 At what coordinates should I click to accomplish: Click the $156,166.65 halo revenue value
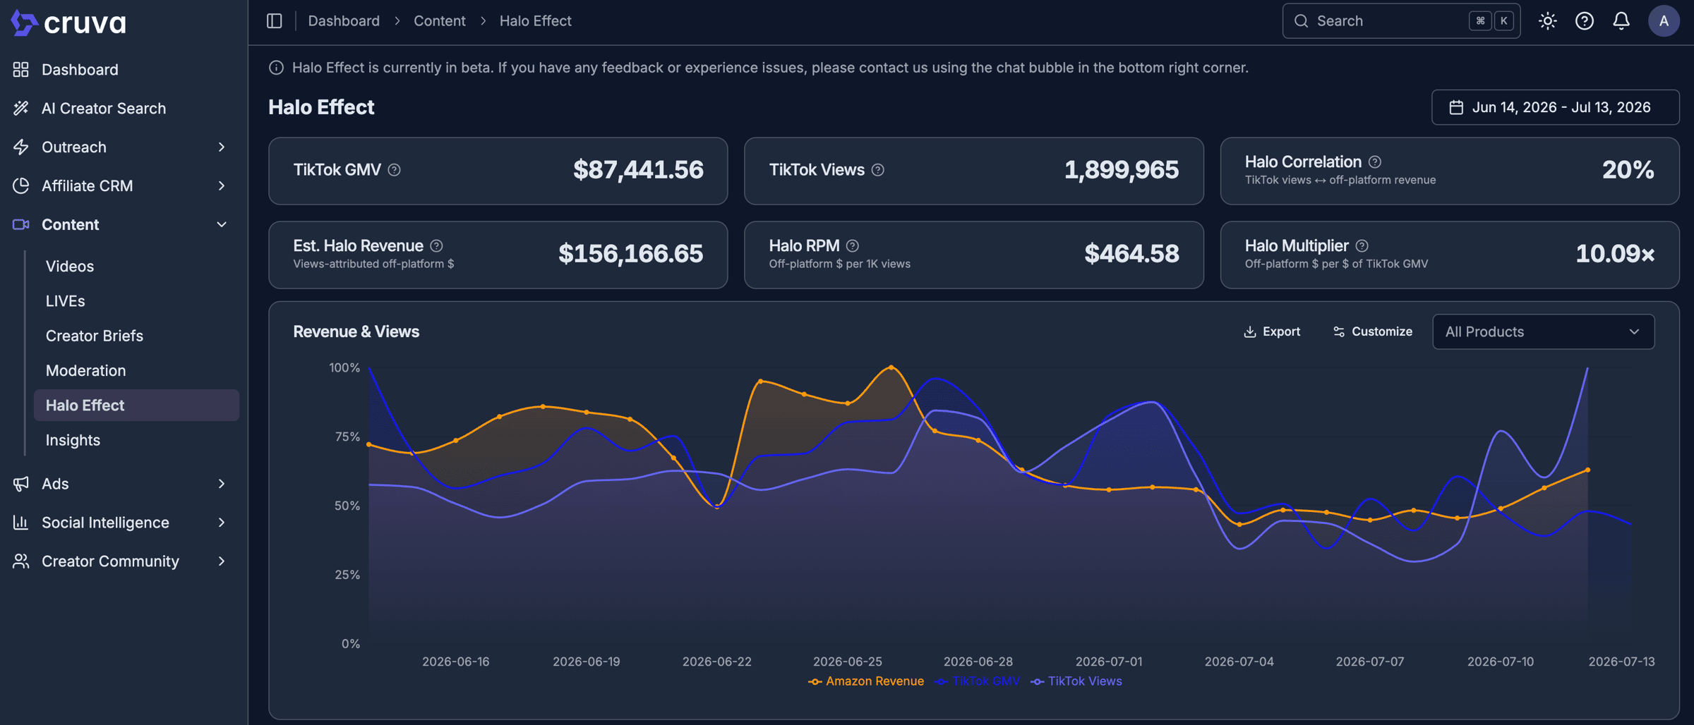point(630,254)
